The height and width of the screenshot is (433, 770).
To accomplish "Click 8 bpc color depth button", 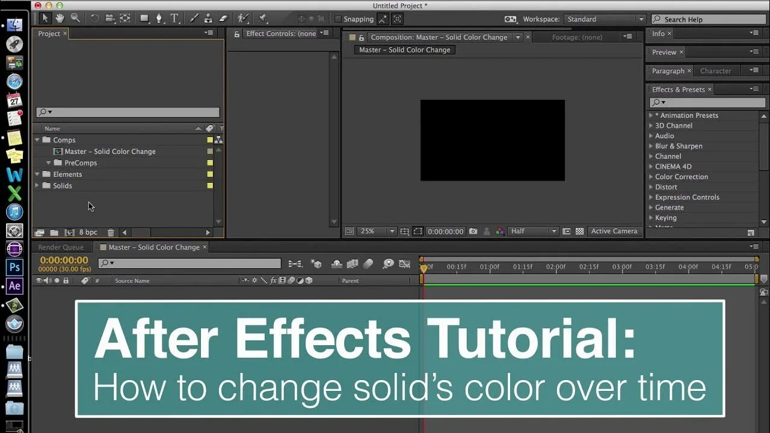I will [88, 232].
